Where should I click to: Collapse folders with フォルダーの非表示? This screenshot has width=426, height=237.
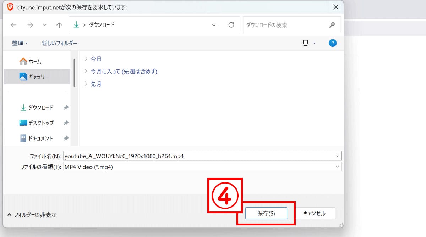coord(32,215)
